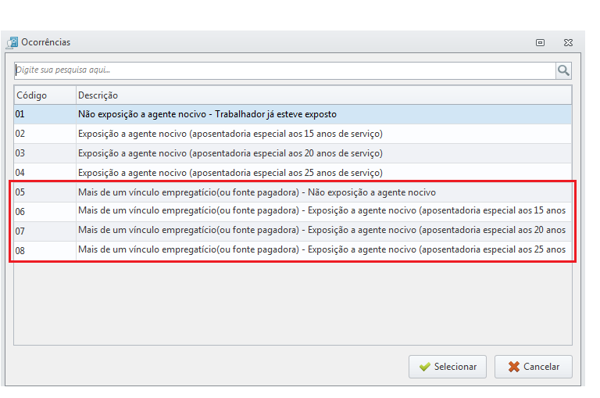
Task: Sort by the Código column header
Action: click(45, 95)
